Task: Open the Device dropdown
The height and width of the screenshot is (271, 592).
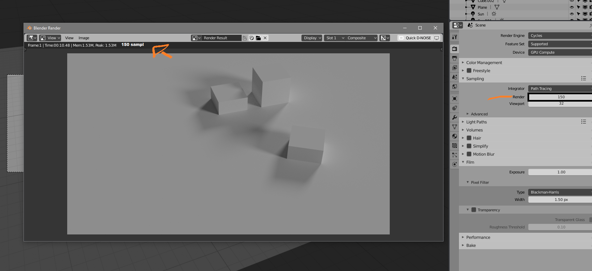Action: [x=560, y=52]
